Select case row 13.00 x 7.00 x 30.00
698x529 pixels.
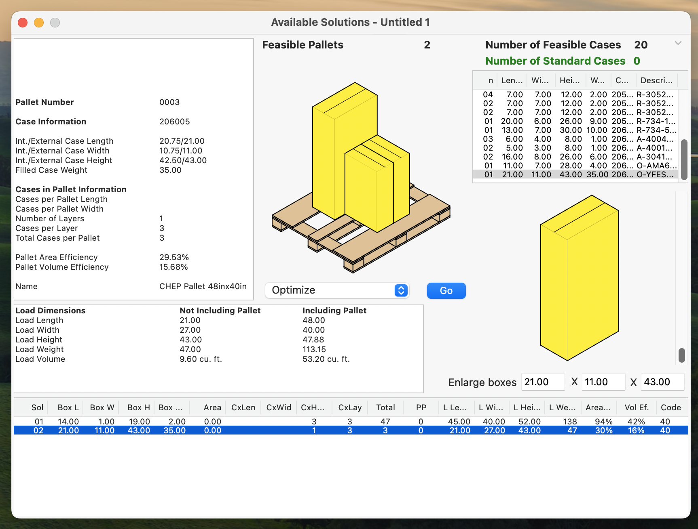[x=576, y=130]
